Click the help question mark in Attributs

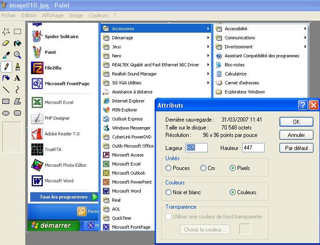303,105
